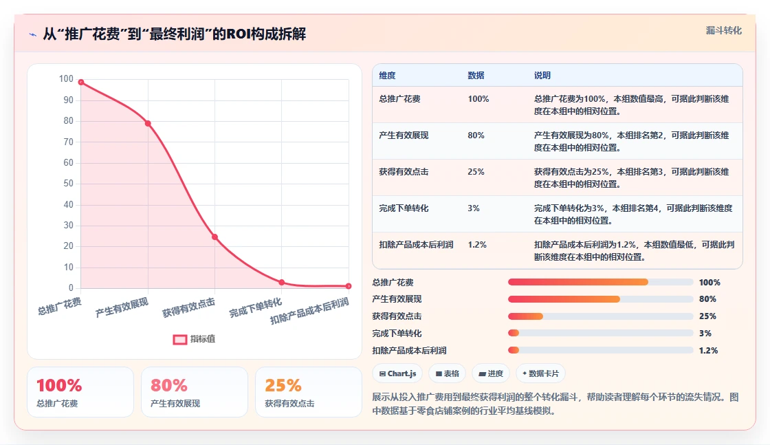Click the 表格 tag chip
This screenshot has width=770, height=445.
click(x=447, y=373)
